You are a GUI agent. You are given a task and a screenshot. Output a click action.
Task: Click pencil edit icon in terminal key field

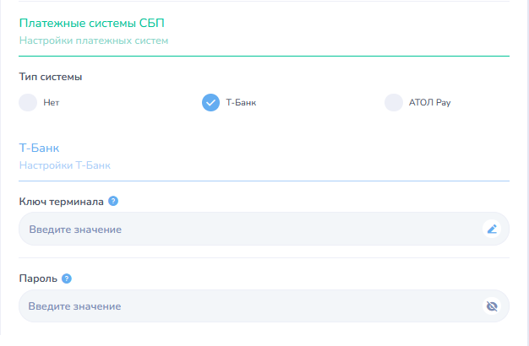click(492, 229)
